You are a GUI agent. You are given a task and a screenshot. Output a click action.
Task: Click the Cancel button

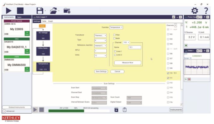[117, 71]
